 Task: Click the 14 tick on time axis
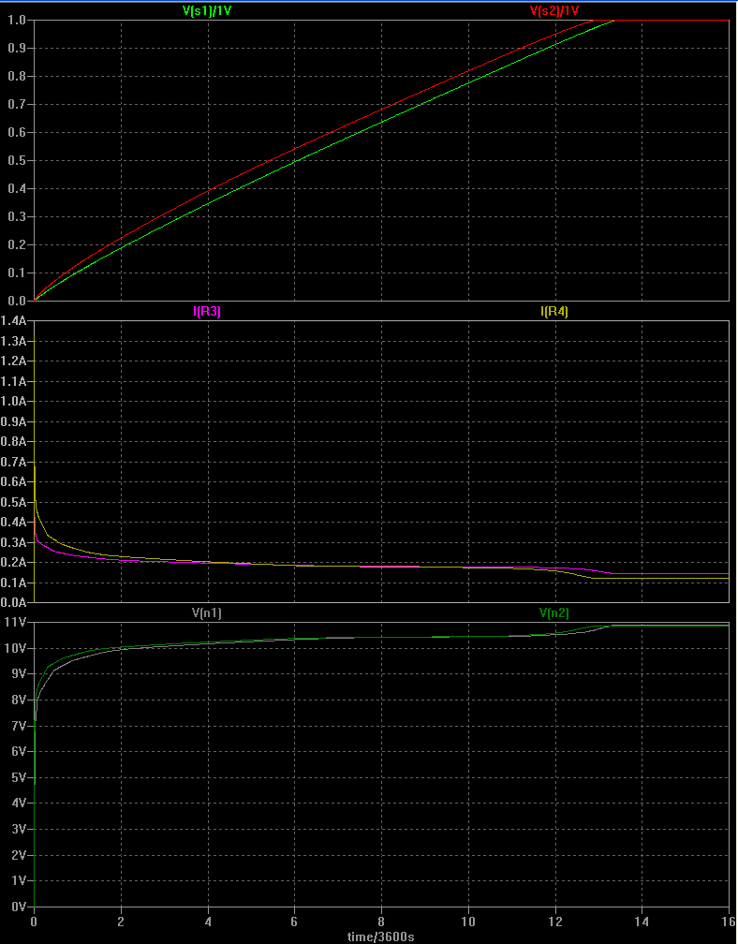(642, 922)
